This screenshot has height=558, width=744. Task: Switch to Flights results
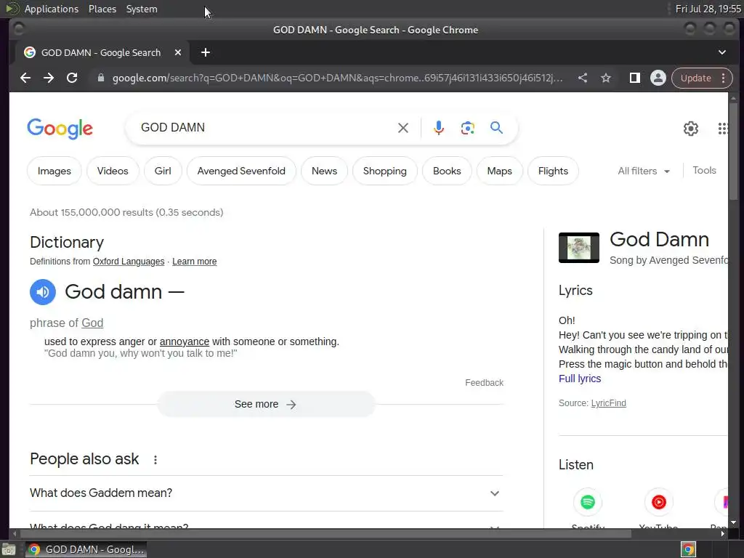point(553,171)
